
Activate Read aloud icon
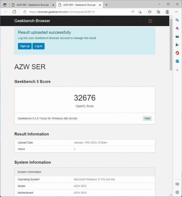(x=133, y=12)
